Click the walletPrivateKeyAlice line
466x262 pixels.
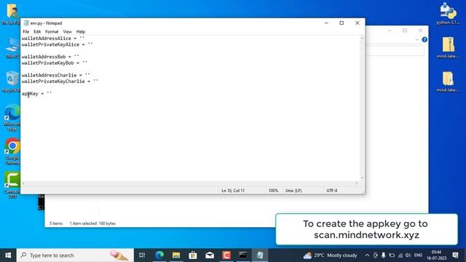[57, 44]
